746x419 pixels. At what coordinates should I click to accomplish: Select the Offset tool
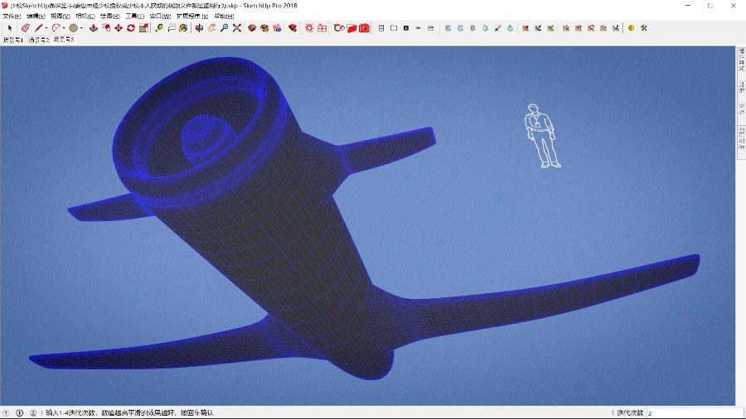click(x=106, y=28)
